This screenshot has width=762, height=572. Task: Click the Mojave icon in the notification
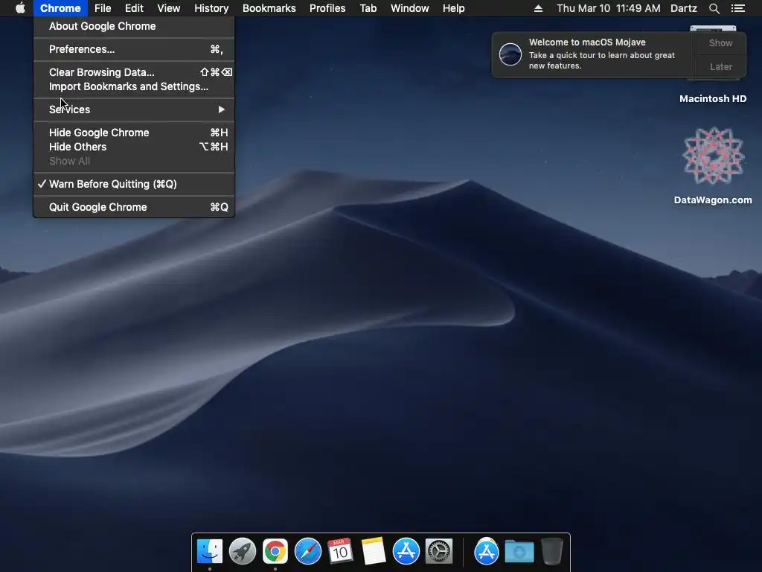pos(510,54)
